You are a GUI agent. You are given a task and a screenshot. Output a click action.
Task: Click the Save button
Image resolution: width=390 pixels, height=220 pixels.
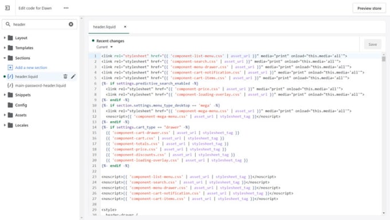(x=372, y=44)
